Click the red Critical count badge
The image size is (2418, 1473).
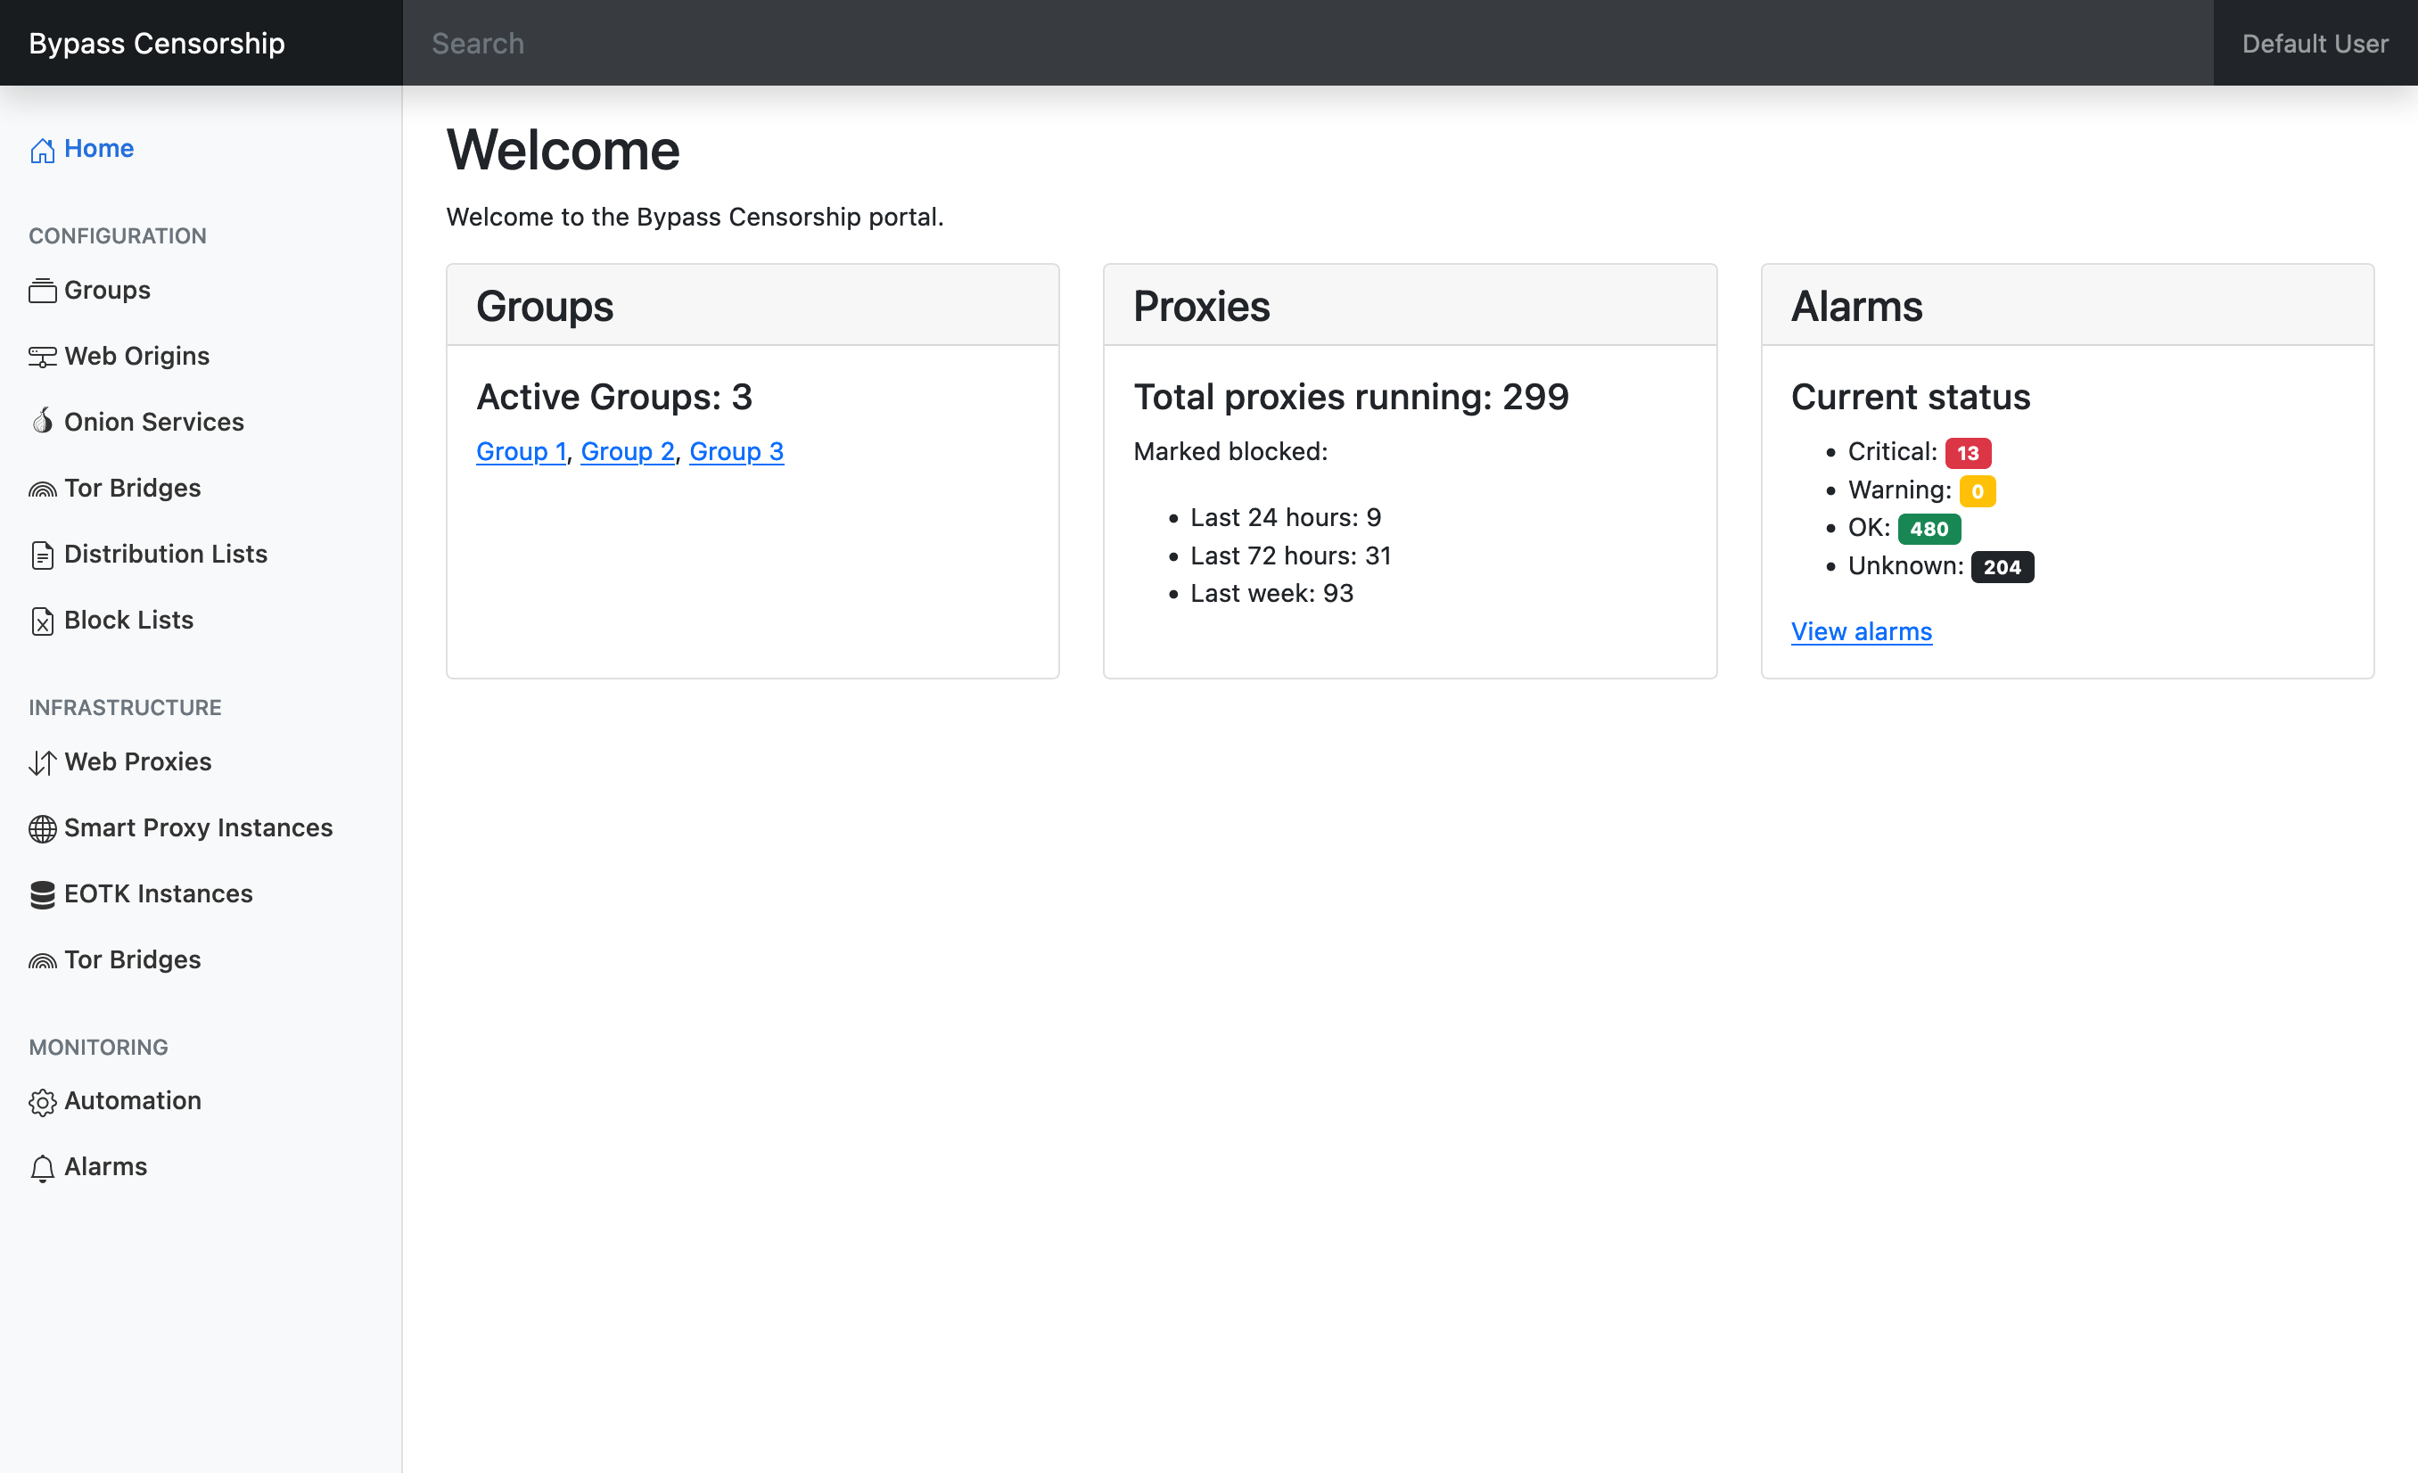[1967, 452]
